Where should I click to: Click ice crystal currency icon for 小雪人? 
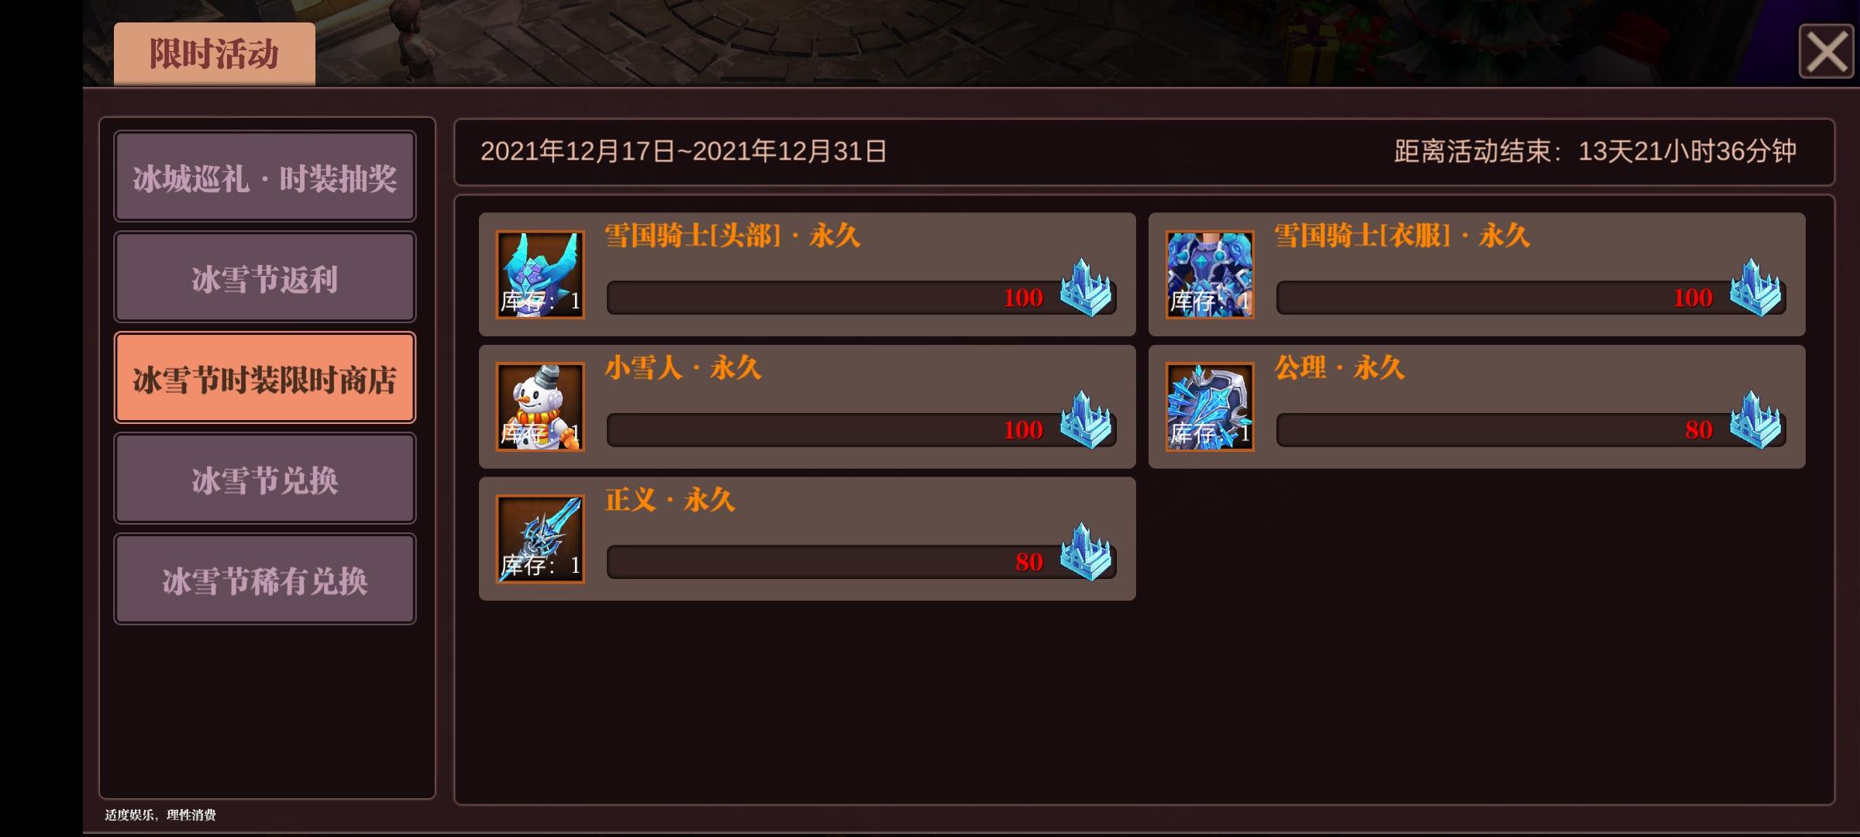1086,420
